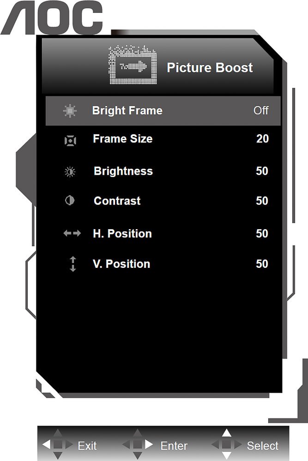
Task: Click the Select navigation pad
Action: click(226, 444)
